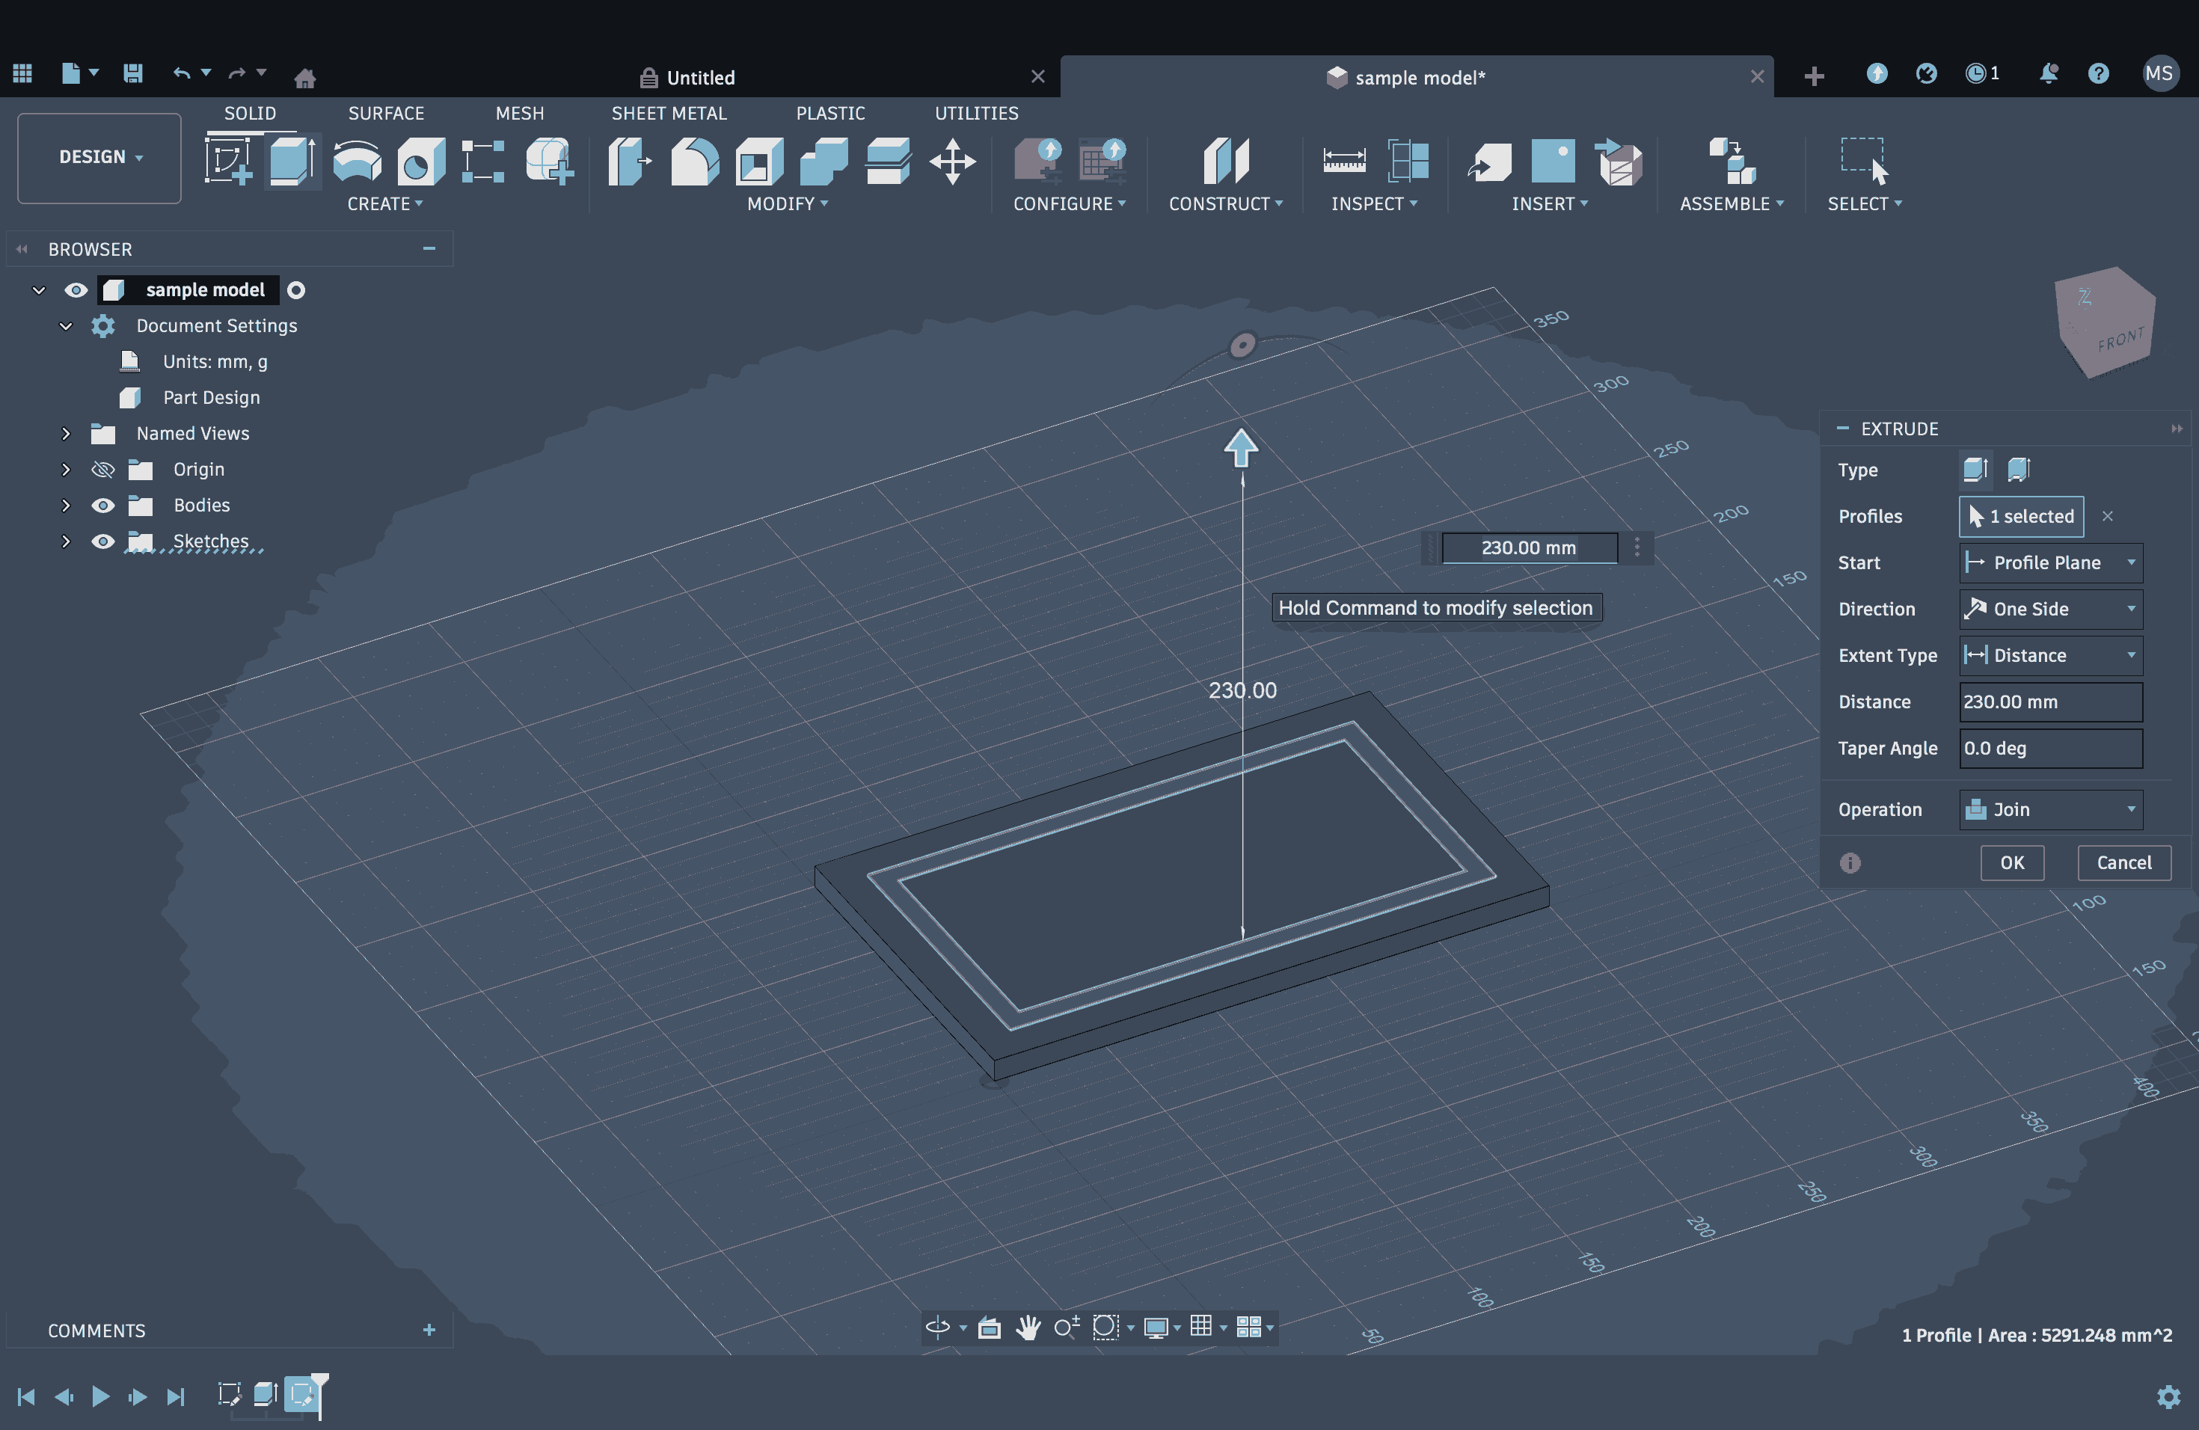Open the Extent Type Distance dropdown
Image resolution: width=2199 pixels, height=1430 pixels.
point(2049,655)
